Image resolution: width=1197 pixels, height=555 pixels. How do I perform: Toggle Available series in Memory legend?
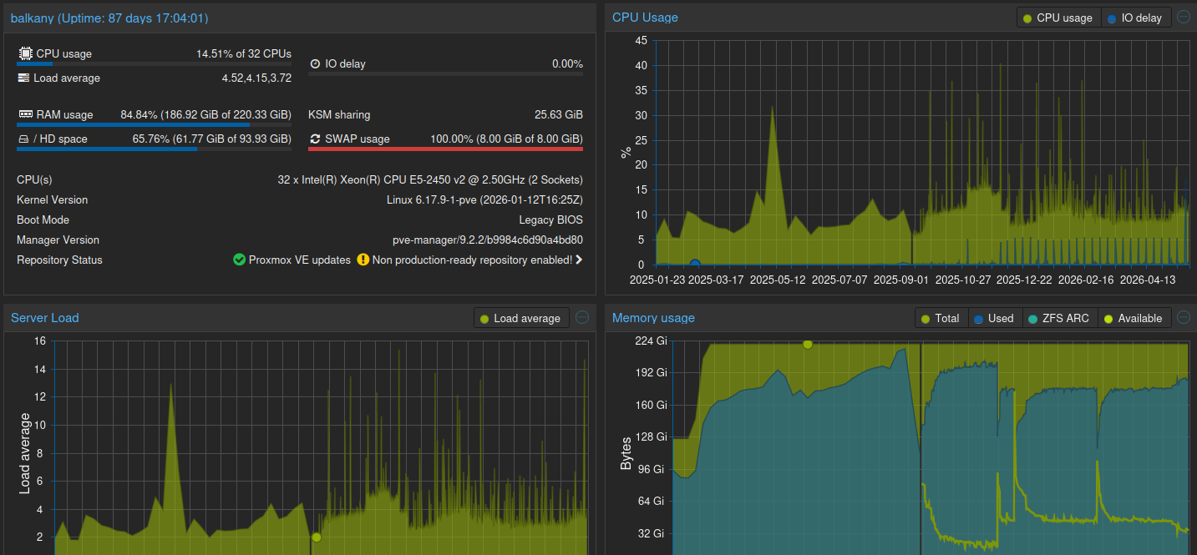tap(1134, 318)
